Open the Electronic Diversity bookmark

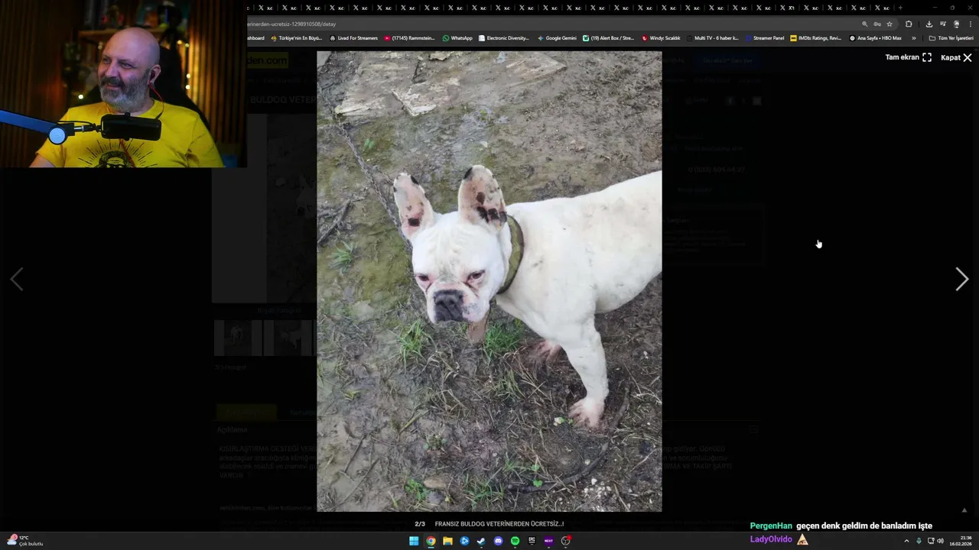504,37
